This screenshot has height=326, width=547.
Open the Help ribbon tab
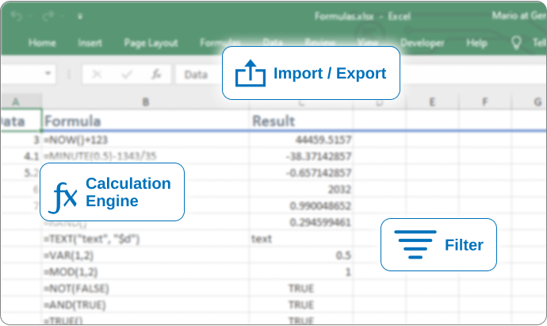point(476,43)
